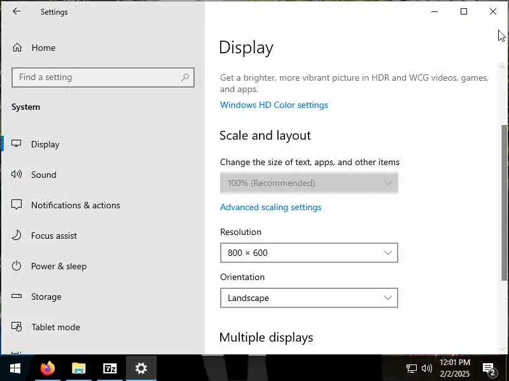509x381 pixels.
Task: Click the drive icon beside Storage
Action: point(17,296)
